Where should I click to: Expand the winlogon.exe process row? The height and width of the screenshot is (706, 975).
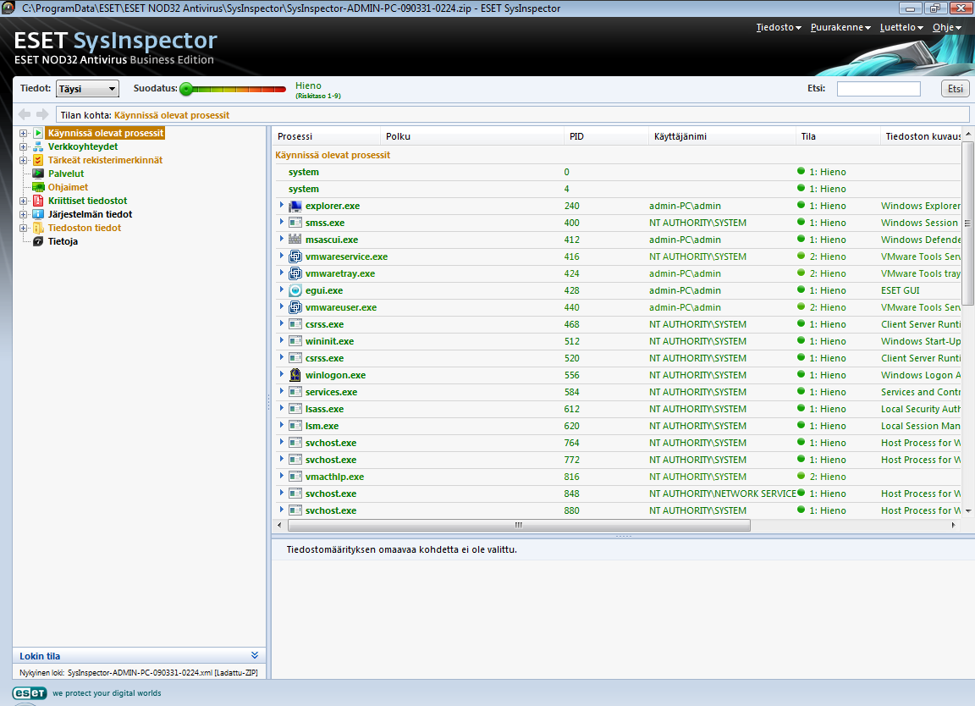tap(282, 374)
